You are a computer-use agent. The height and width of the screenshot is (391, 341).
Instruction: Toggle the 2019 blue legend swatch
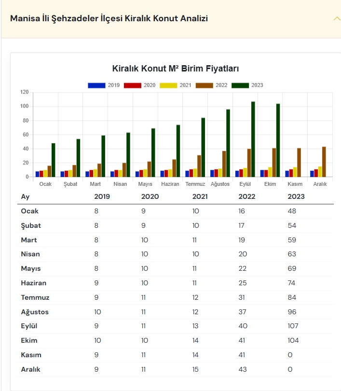[x=96, y=85]
